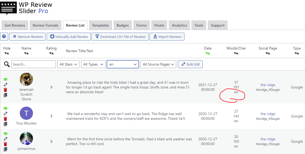Duplicate the yzmaximus review with the copy icon
This screenshot has height=154, width=305.
[x=6, y=149]
